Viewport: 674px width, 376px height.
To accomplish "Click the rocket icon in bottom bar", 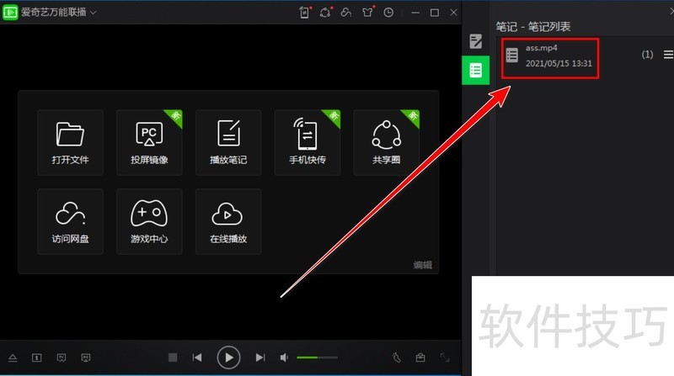I will point(396,357).
